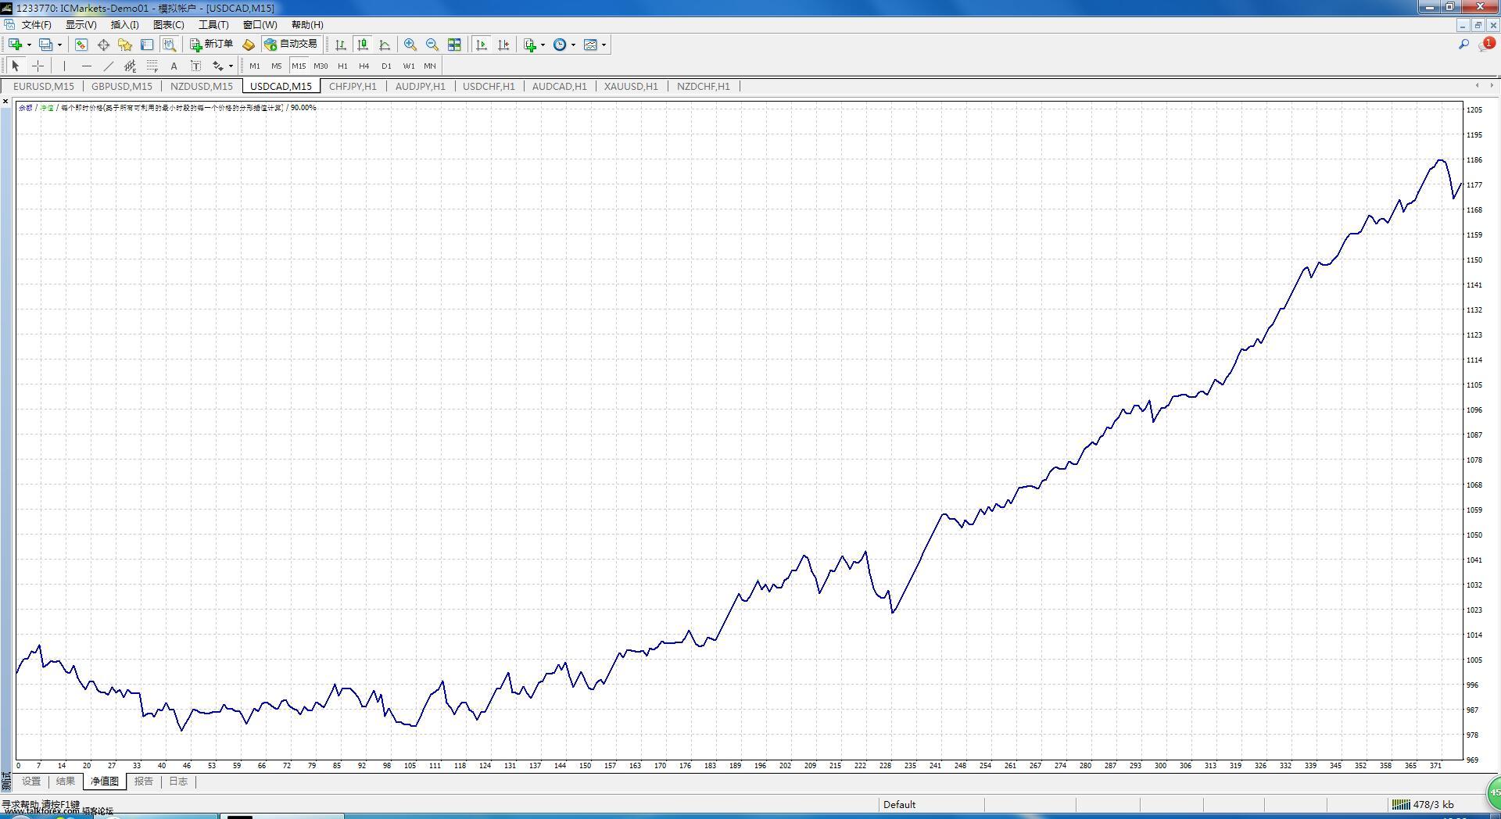
Task: Toggle chart auto scroll
Action: [482, 45]
